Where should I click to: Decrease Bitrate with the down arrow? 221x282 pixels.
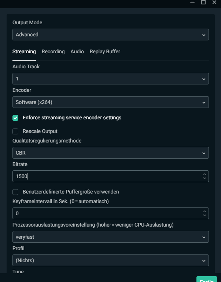(x=205, y=178)
